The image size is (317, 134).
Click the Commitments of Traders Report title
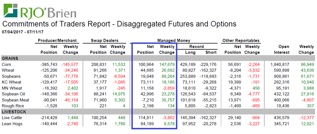[119, 24]
